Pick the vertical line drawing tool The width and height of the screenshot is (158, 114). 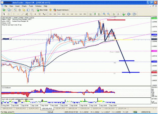click(x=14, y=14)
